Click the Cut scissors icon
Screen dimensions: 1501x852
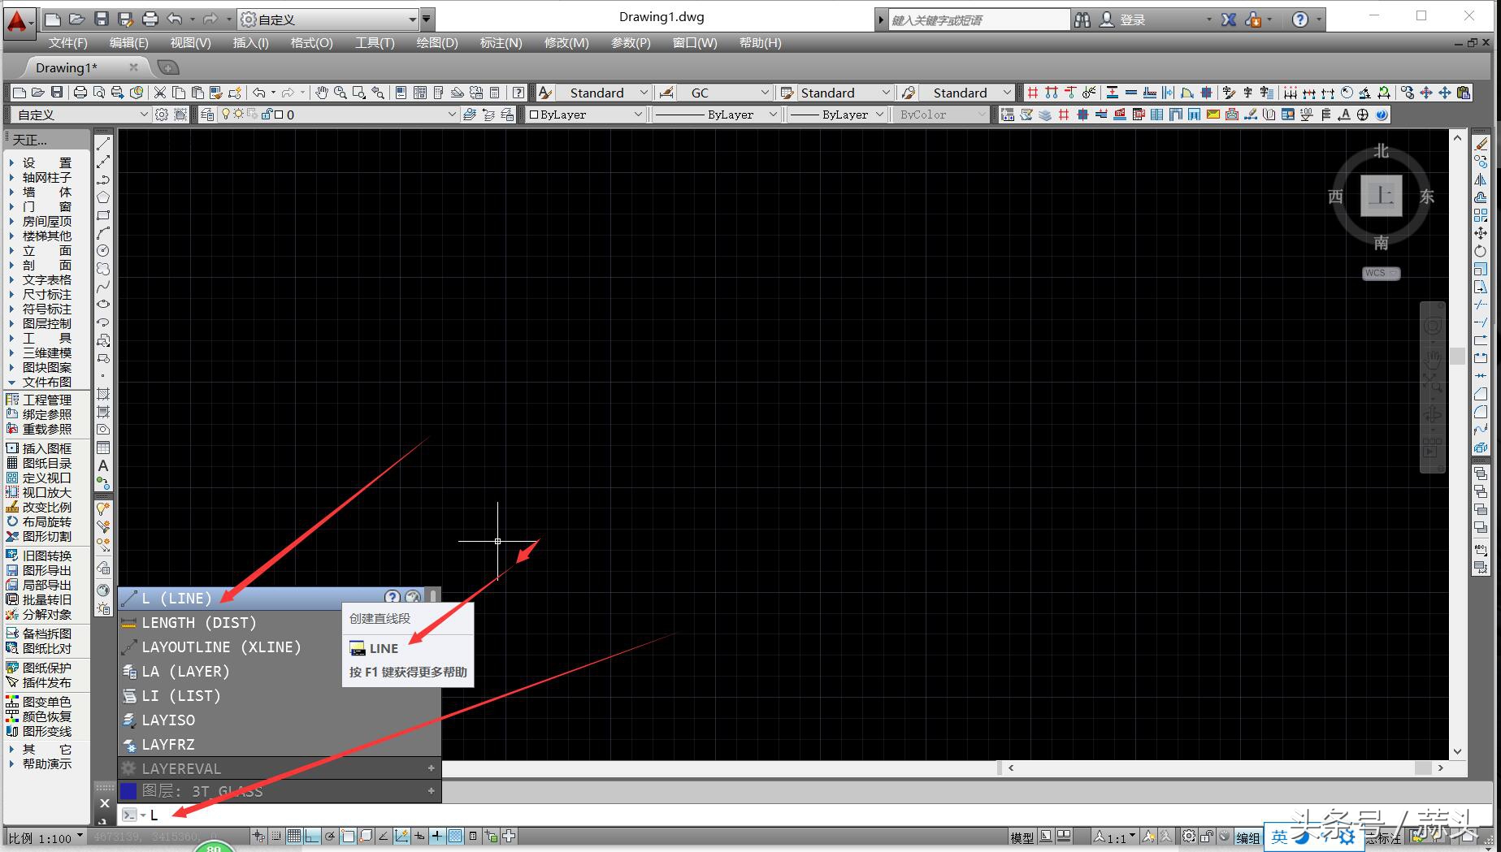pyautogui.click(x=160, y=93)
